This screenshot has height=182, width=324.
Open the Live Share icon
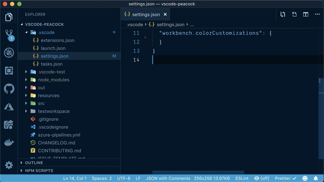[x=9, y=125]
